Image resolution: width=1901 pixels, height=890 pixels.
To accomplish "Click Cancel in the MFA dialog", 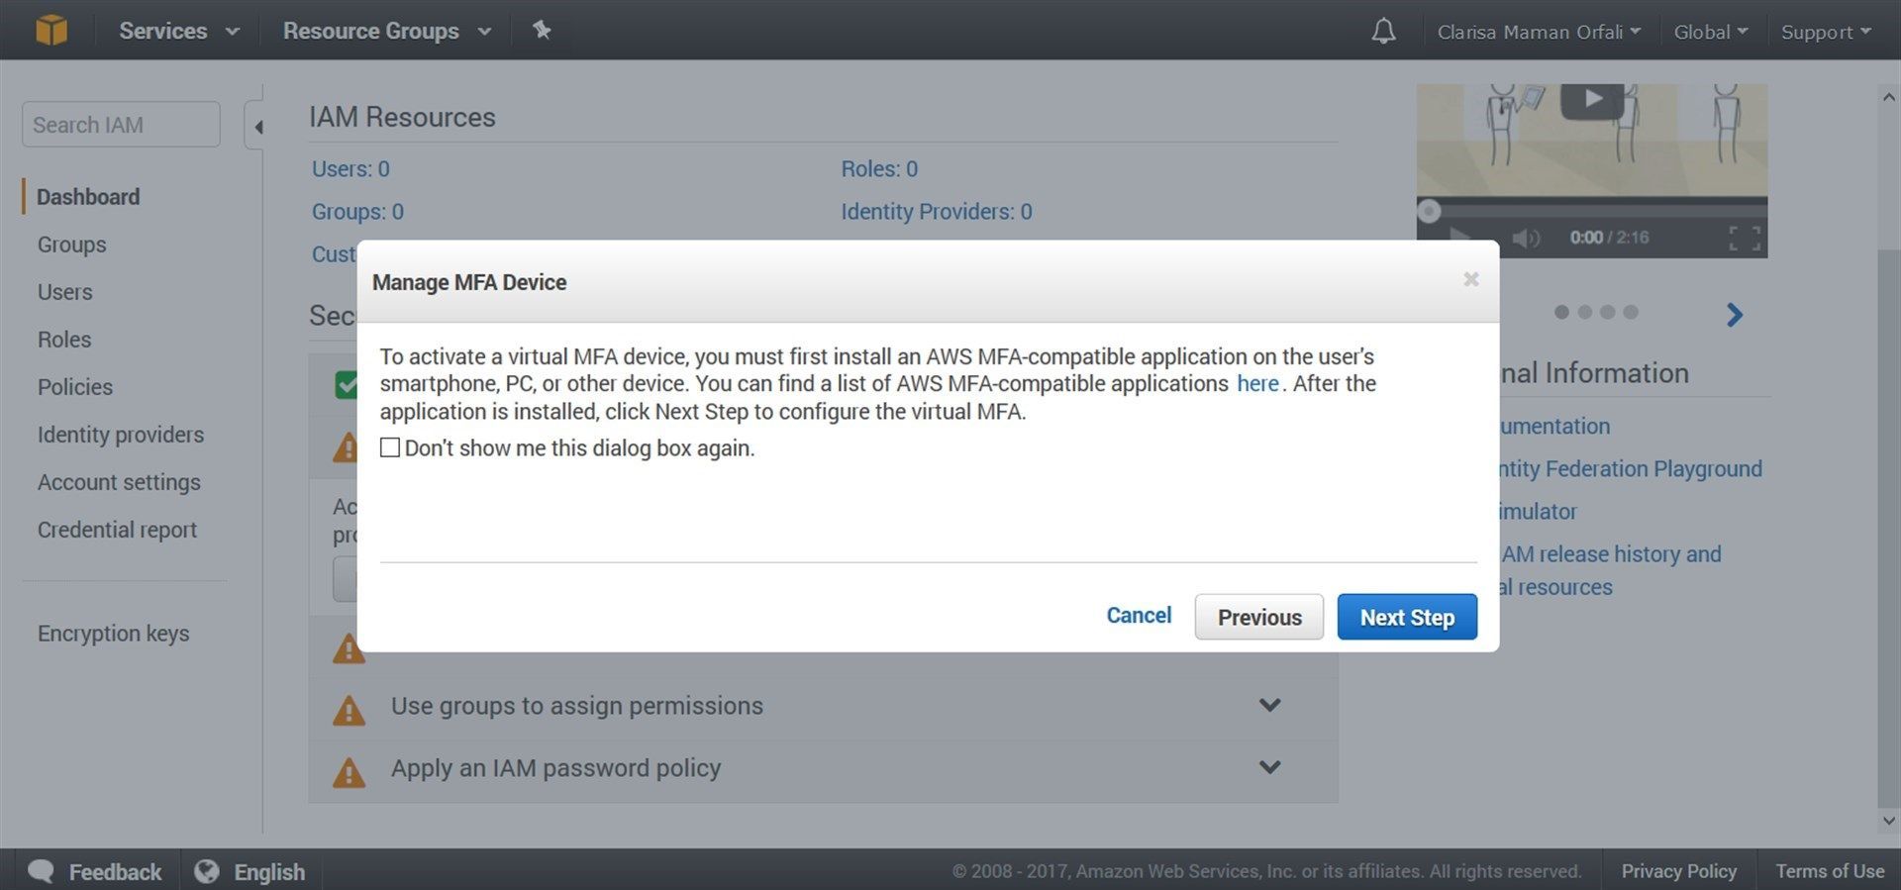I will point(1139,616).
